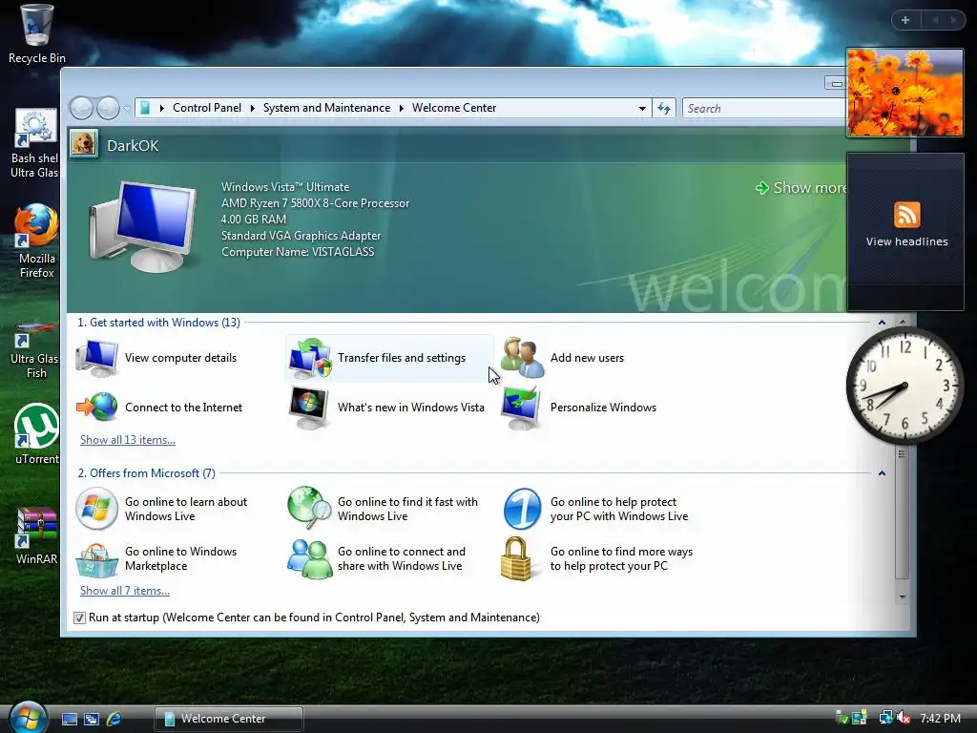Click the Back navigation button

point(82,108)
